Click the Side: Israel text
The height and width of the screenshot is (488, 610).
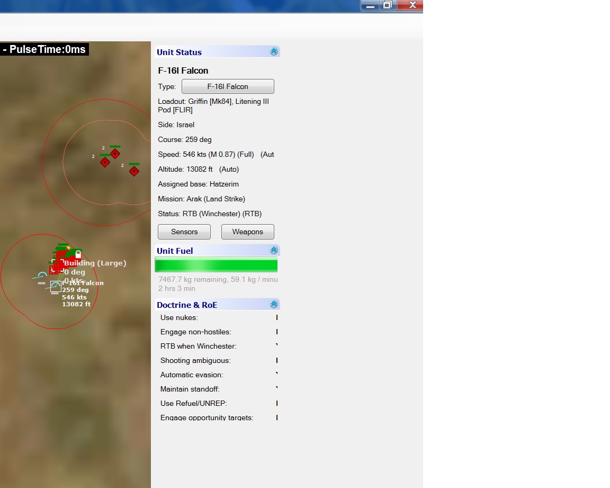(176, 125)
